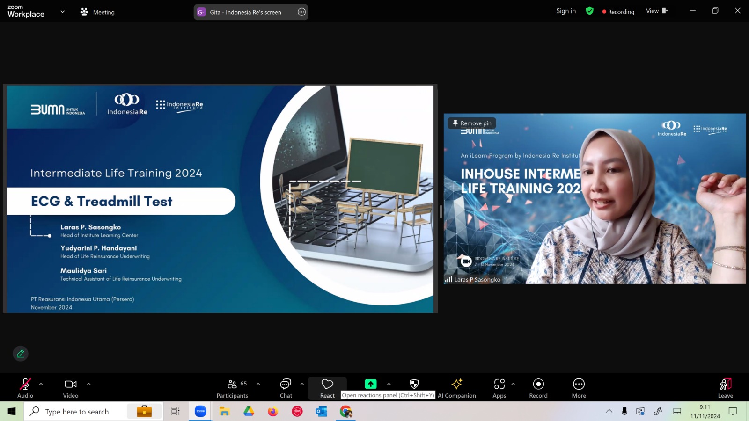Open the Participants panel

click(232, 388)
